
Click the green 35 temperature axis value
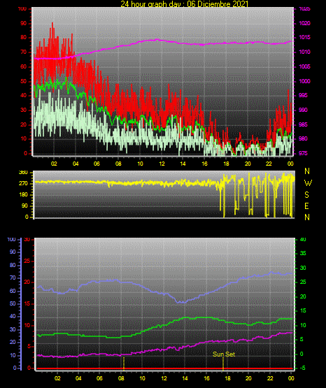[x=303, y=253]
